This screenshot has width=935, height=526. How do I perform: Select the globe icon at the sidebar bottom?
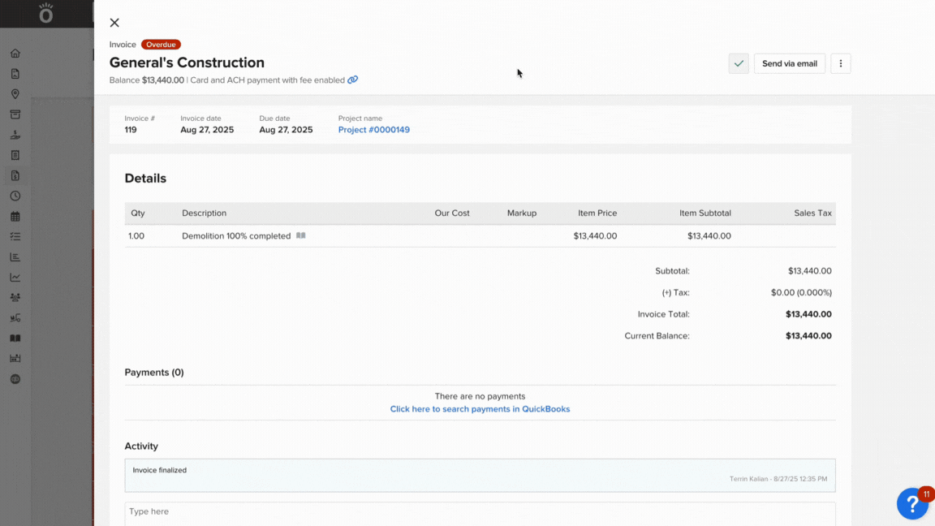point(15,378)
